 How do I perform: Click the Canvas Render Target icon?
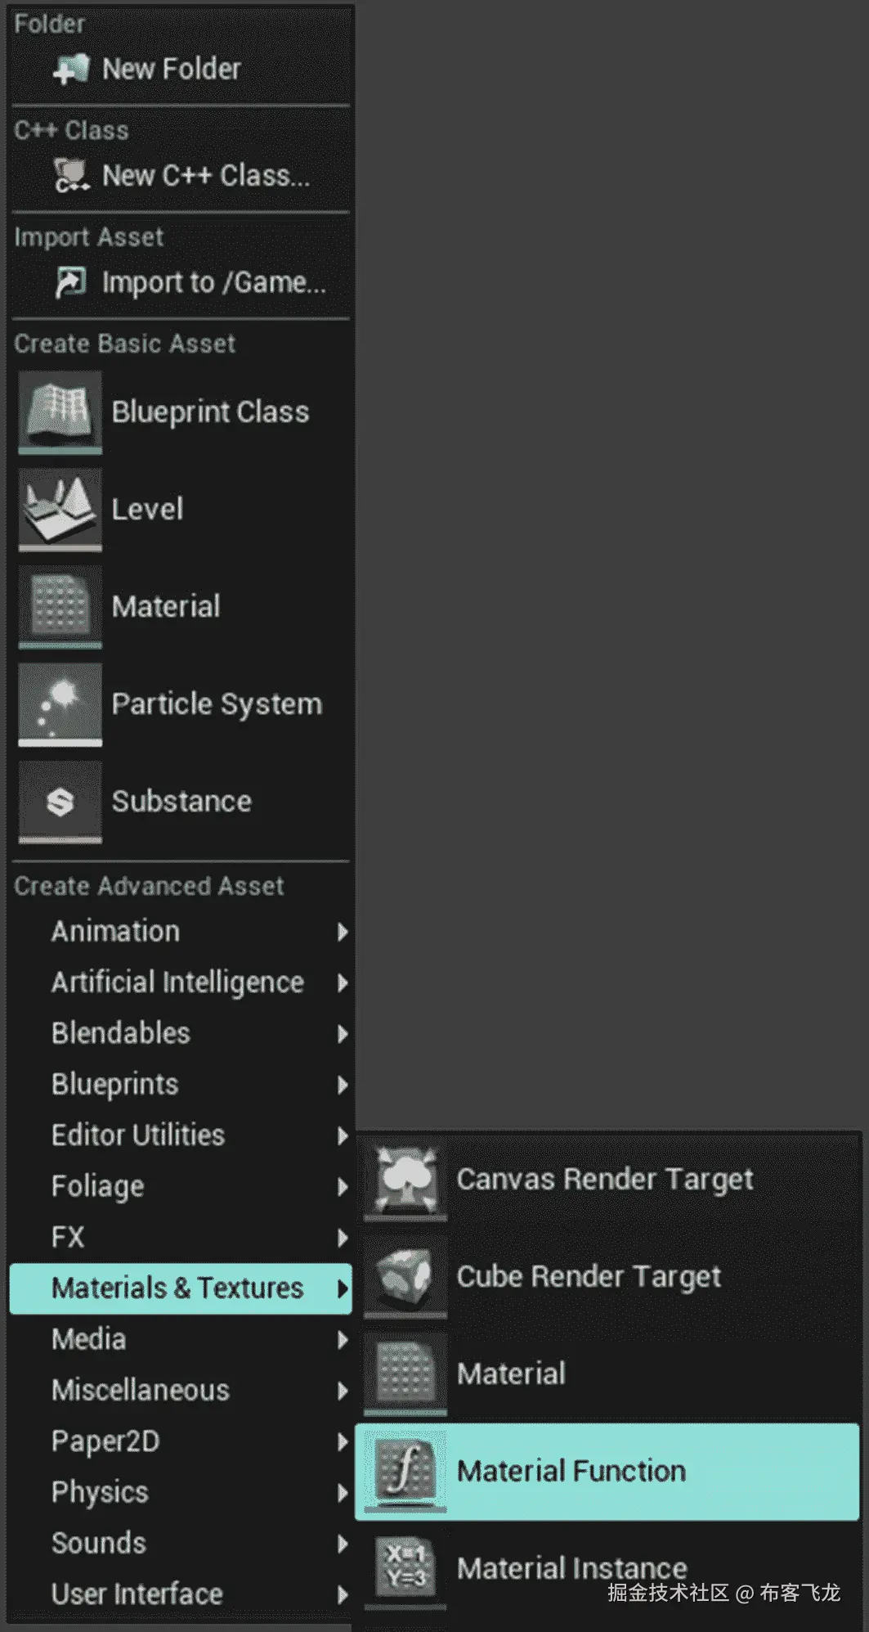point(405,1179)
